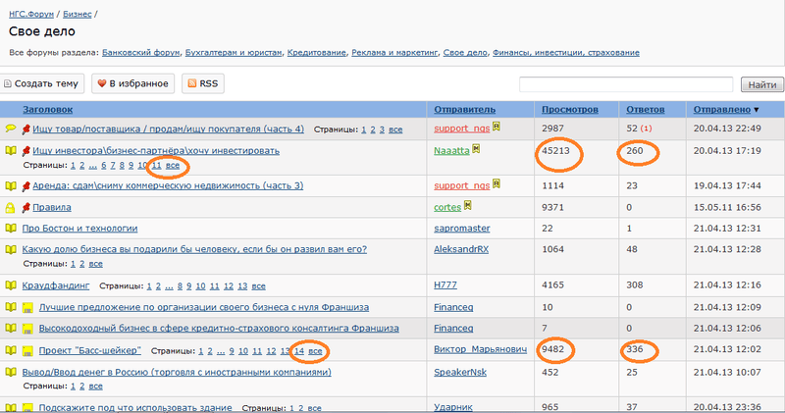Image resolution: width=785 pixels, height=413 pixels.
Task: Click the moderator badge next to Naaatta
Action: point(476,149)
